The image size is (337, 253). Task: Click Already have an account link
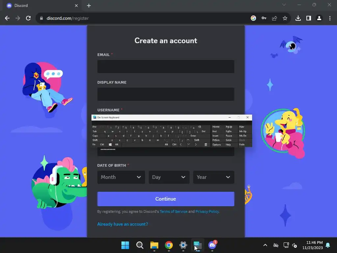pyautogui.click(x=122, y=224)
